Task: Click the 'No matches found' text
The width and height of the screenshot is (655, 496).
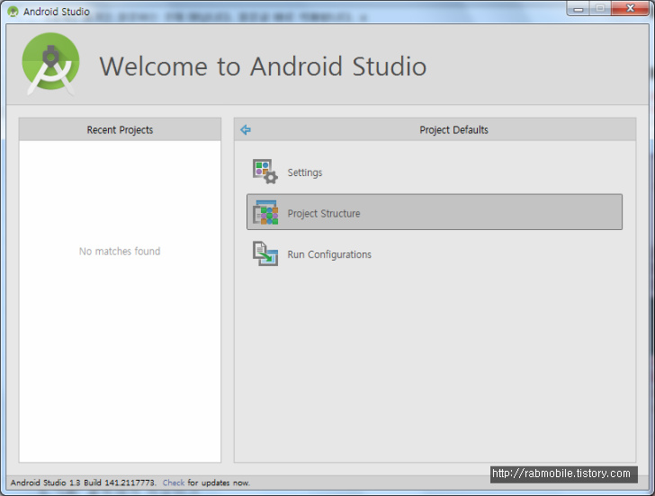Action: tap(120, 251)
